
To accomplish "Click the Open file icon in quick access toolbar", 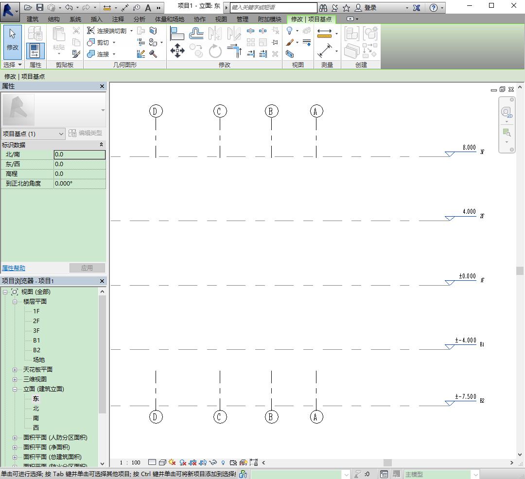I will pyautogui.click(x=29, y=7).
